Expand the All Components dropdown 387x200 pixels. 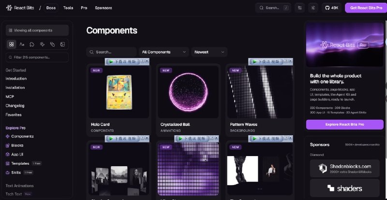[164, 52]
